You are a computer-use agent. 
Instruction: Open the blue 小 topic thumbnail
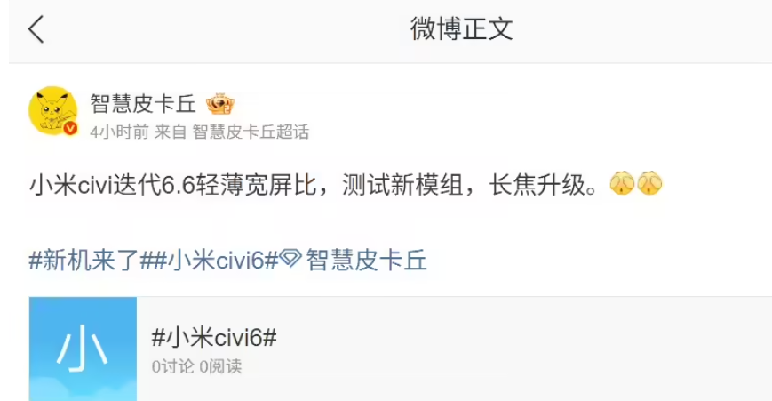point(83,349)
